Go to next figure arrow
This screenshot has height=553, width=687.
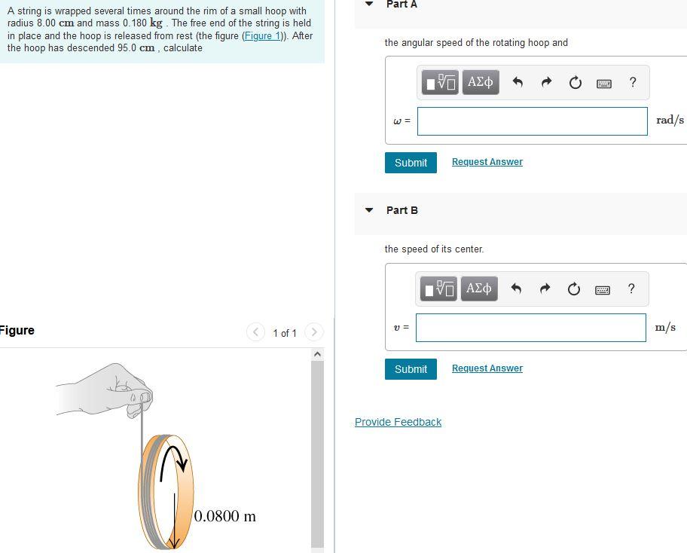tap(313, 332)
